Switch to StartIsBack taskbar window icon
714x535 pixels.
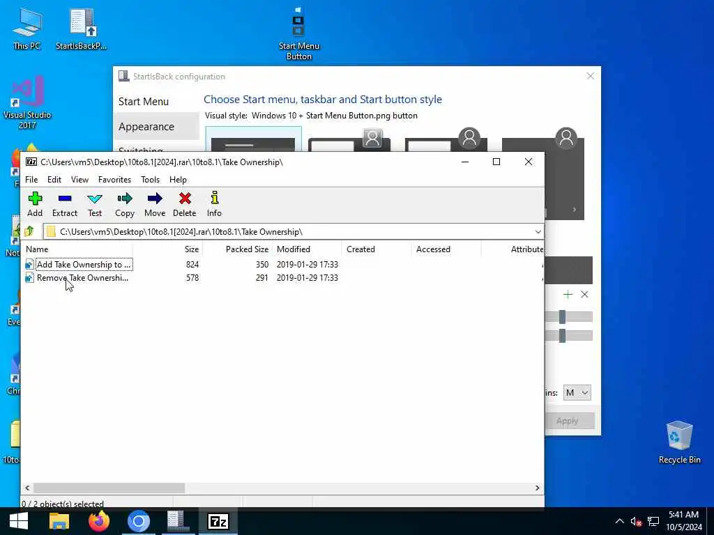coord(178,521)
